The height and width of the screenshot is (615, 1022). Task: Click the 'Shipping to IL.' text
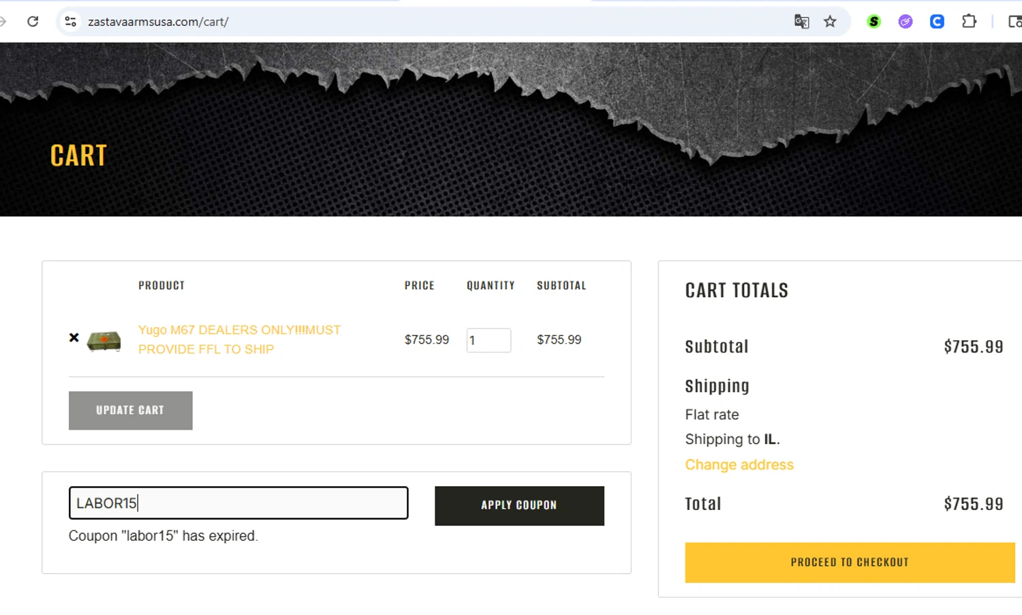[x=732, y=439]
